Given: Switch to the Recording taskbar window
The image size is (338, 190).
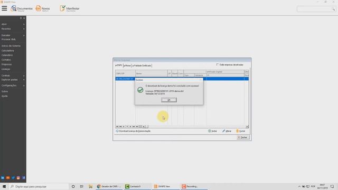Looking at the screenshot, I should (x=194, y=186).
